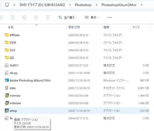Click the Adobe Photoshop Album2 Mini installer icon
The width and height of the screenshot is (154, 131).
[7, 80]
